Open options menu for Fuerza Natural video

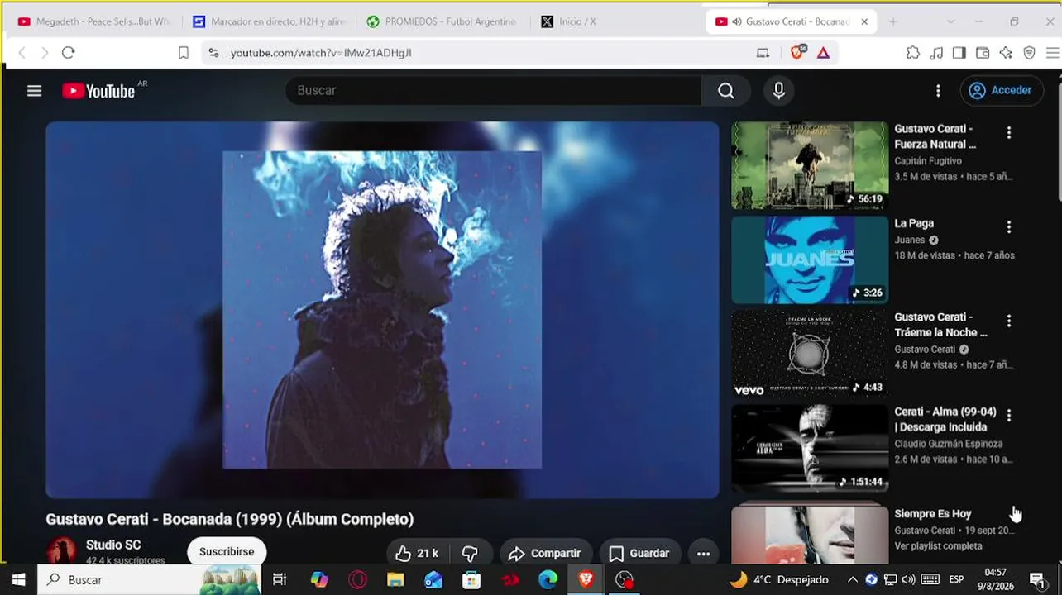coord(1008,132)
